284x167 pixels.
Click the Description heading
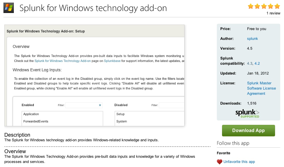click(x=17, y=135)
